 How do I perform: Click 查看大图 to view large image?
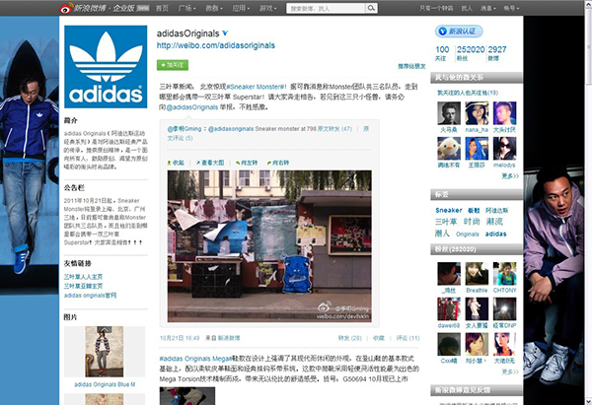click(210, 163)
